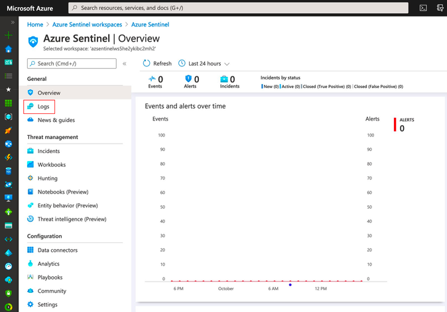This screenshot has width=447, height=312.
Task: Click the News & guides cloud icon
Action: [x=31, y=119]
